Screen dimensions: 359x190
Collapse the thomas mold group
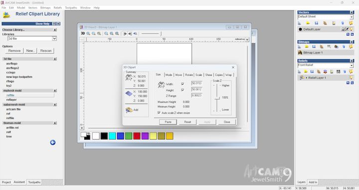55,123
